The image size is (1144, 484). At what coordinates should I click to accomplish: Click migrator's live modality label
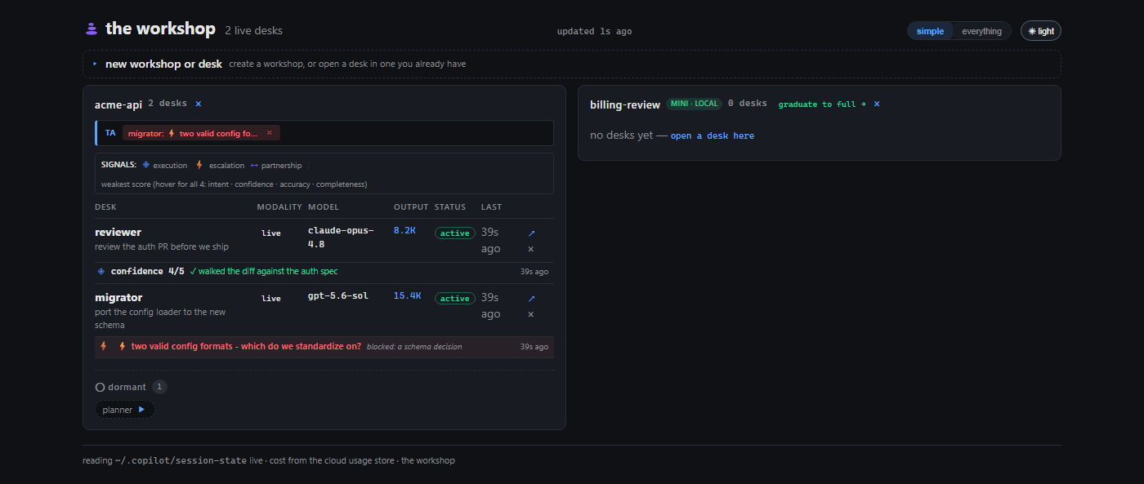[x=271, y=299]
